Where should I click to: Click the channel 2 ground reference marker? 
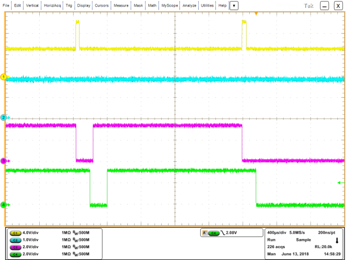pyautogui.click(x=4, y=117)
